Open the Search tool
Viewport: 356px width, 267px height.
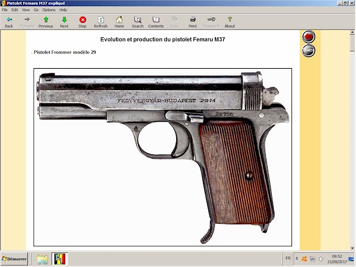click(138, 22)
